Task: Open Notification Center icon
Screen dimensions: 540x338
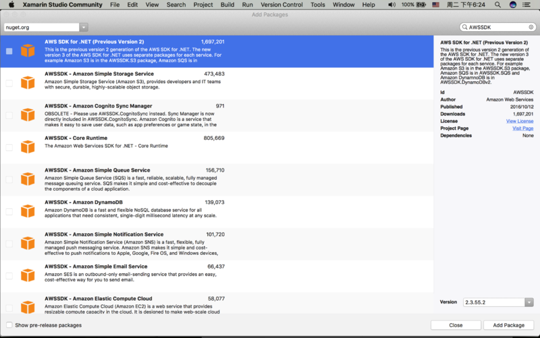Action: (526, 5)
